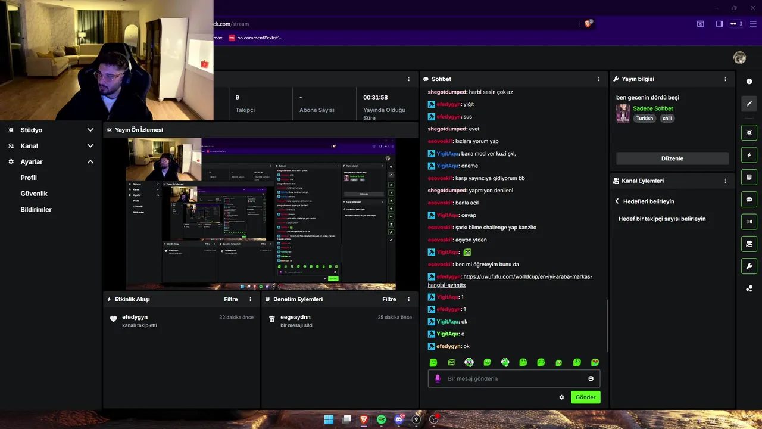Click the Turkish tag chip
762x429 pixels.
pos(644,118)
